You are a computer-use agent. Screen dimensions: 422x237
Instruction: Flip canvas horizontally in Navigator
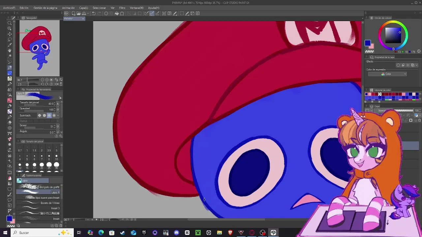pyautogui.click(x=56, y=84)
